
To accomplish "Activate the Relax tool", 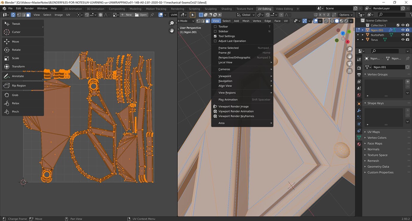I will pyautogui.click(x=15, y=103).
